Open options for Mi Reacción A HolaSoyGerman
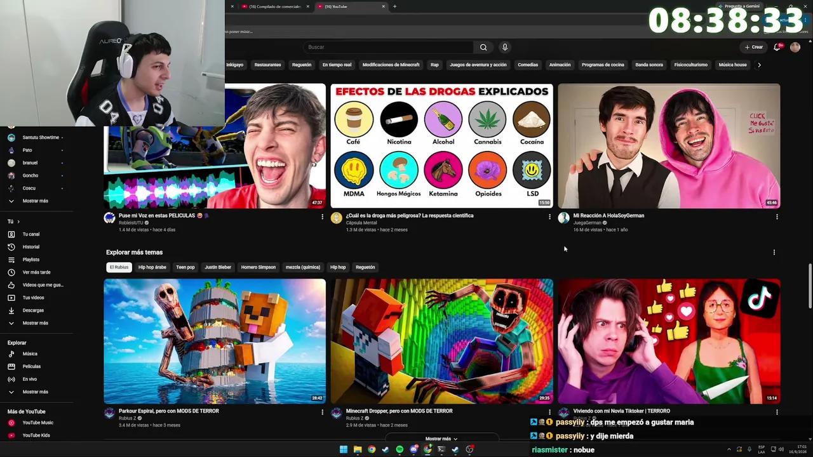This screenshot has height=457, width=813. [777, 216]
